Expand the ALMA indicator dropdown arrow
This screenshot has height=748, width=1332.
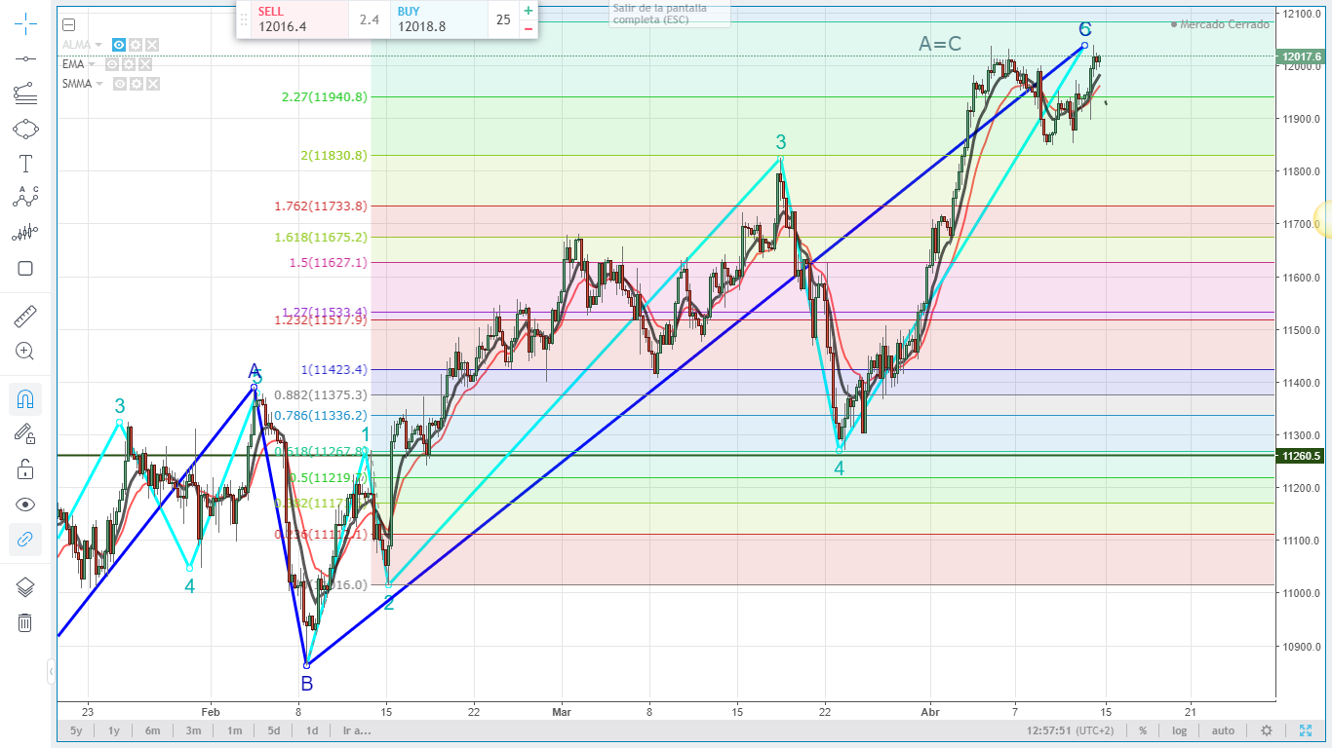[100, 45]
